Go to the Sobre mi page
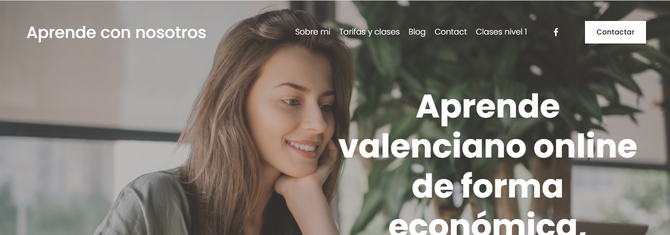Screen dimensions: 670x235 312,32
